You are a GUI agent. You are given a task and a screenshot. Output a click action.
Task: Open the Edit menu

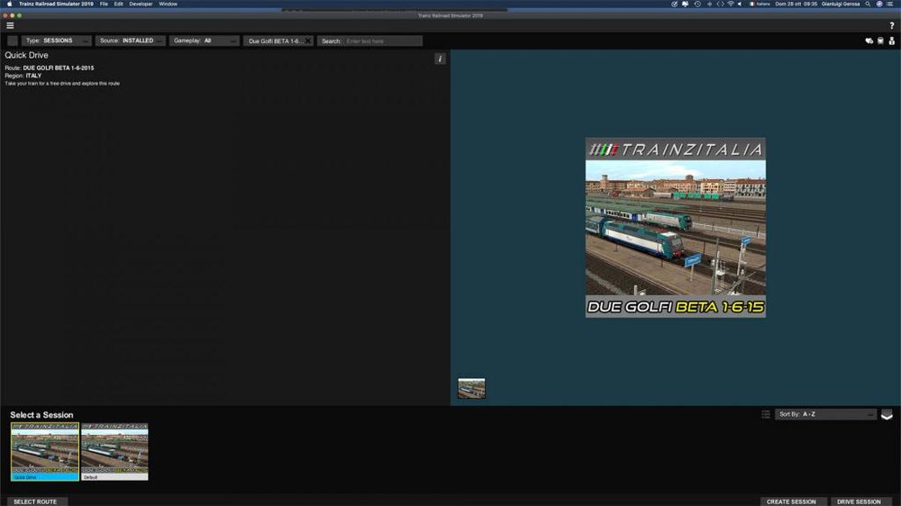tap(118, 4)
